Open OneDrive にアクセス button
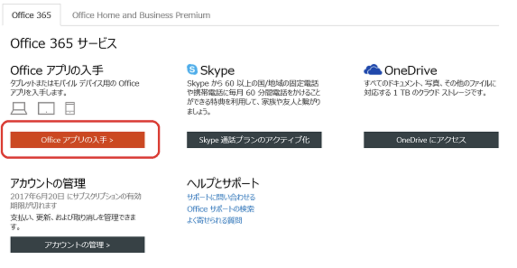 pos(431,140)
